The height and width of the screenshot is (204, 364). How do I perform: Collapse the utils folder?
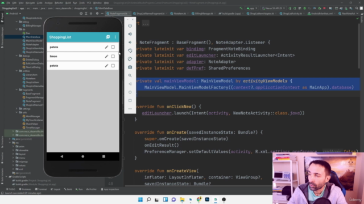pyautogui.click(x=16, y=112)
